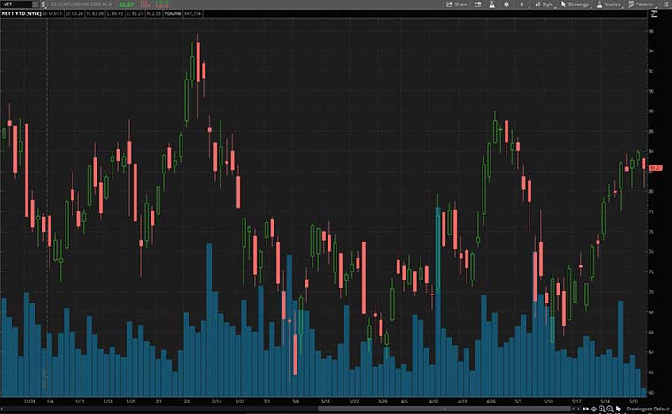
Task: Click the zoom out magnifier icon
Action: (x=610, y=409)
